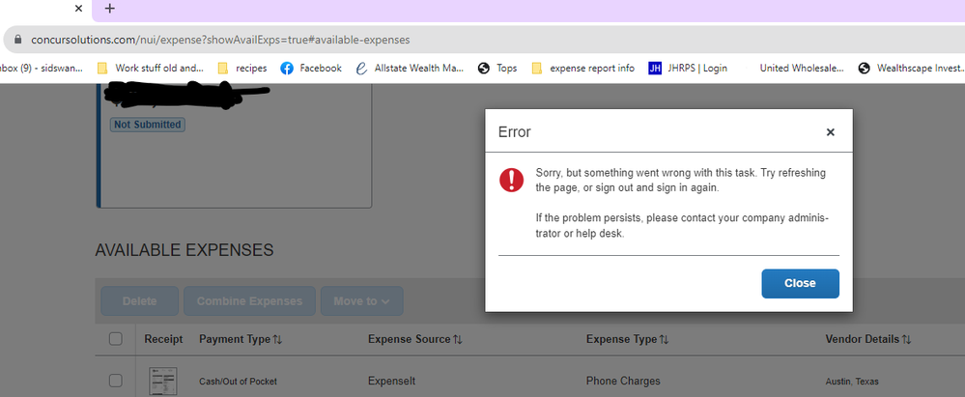This screenshot has height=397, width=965.
Task: Open the Facebook bookmark
Action: point(311,69)
